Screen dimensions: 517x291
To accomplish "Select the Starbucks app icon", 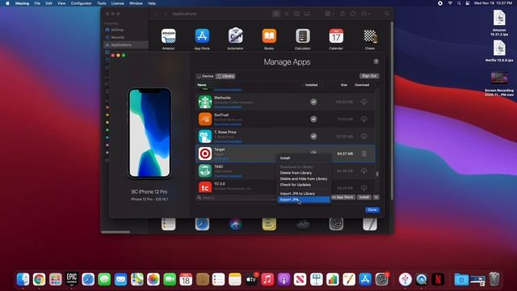I will pyautogui.click(x=204, y=102).
